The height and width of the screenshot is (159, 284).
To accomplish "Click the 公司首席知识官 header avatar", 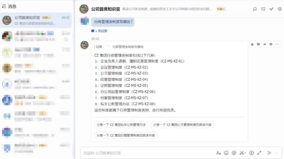I will click(84, 9).
